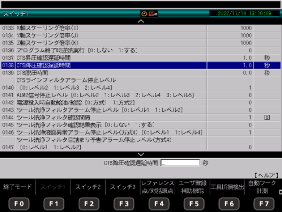Open 工具折損検出 menu item

pyautogui.click(x=227, y=187)
